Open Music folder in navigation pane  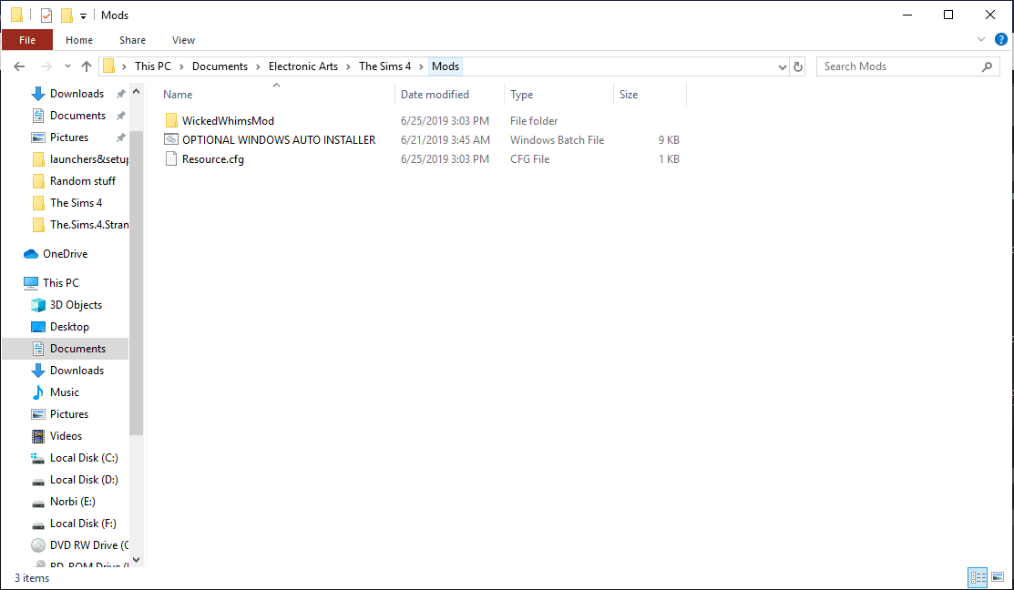(x=64, y=392)
